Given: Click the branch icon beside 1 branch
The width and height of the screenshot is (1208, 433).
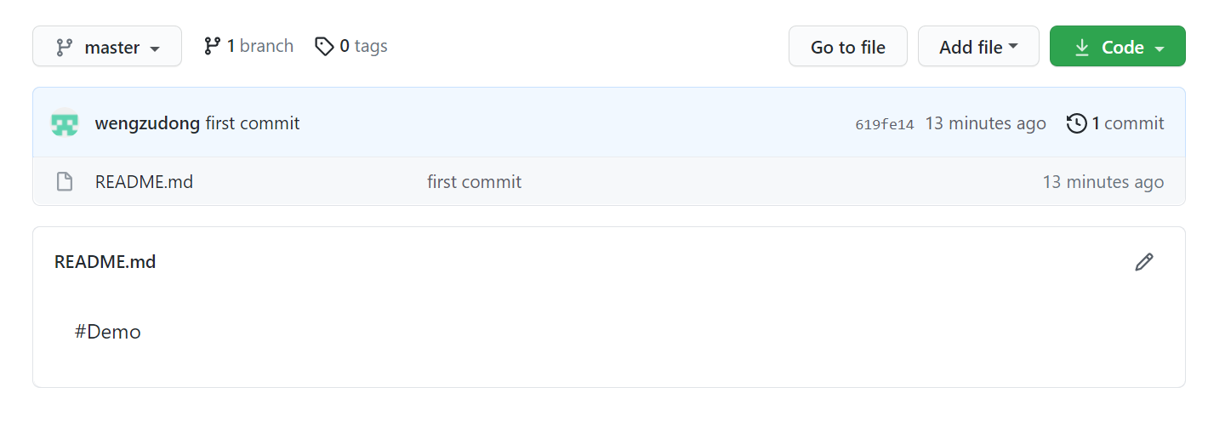Looking at the screenshot, I should tap(212, 46).
